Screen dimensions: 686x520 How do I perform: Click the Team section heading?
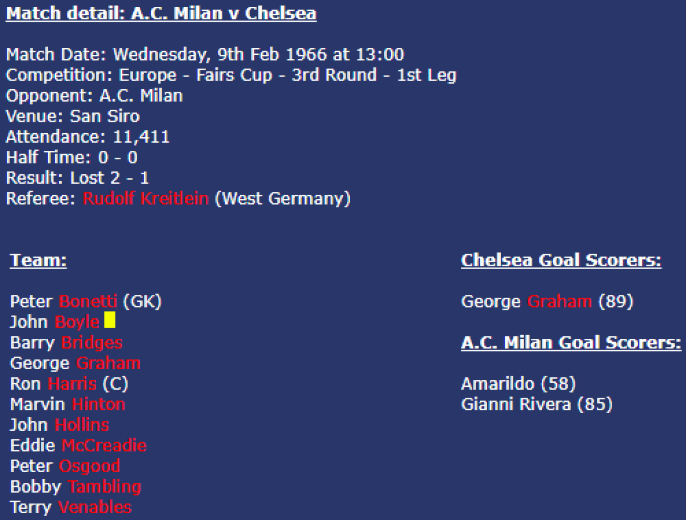38,261
